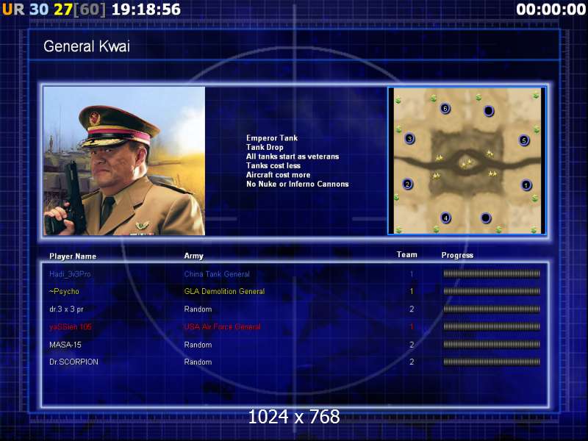
Task: Click the 00:00:00 timer at top right
Action: click(x=551, y=10)
